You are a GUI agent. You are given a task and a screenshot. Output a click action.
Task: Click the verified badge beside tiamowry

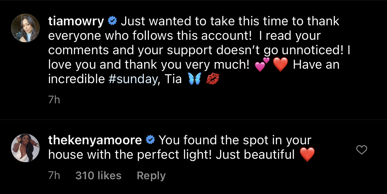point(112,21)
